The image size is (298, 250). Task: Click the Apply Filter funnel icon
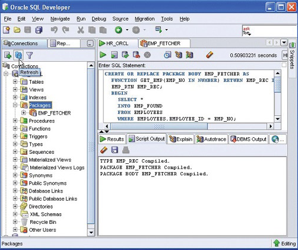tap(30, 55)
